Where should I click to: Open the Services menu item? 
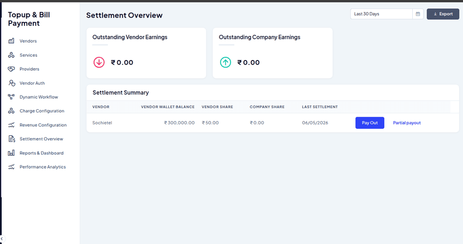pyautogui.click(x=28, y=55)
